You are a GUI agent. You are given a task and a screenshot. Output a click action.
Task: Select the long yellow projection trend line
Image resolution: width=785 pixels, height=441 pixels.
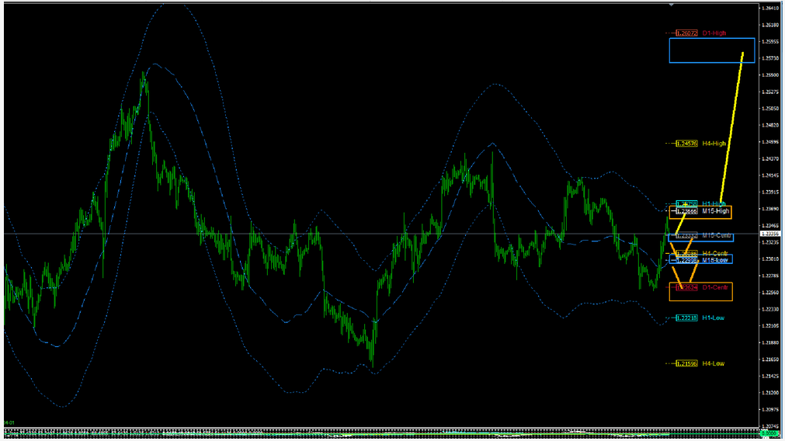tap(731, 129)
